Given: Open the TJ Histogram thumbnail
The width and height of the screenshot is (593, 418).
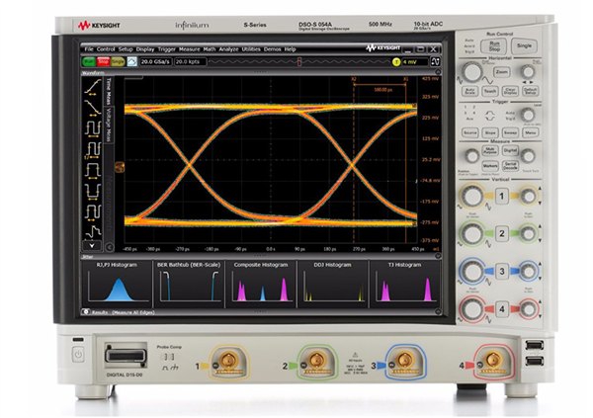Looking at the screenshot, I should coord(404,284).
